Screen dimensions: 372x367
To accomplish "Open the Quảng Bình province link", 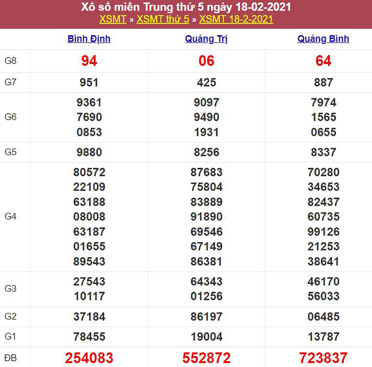I will click(323, 39).
